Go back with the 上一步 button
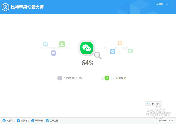The width and height of the screenshot is (176, 124). tap(154, 104)
